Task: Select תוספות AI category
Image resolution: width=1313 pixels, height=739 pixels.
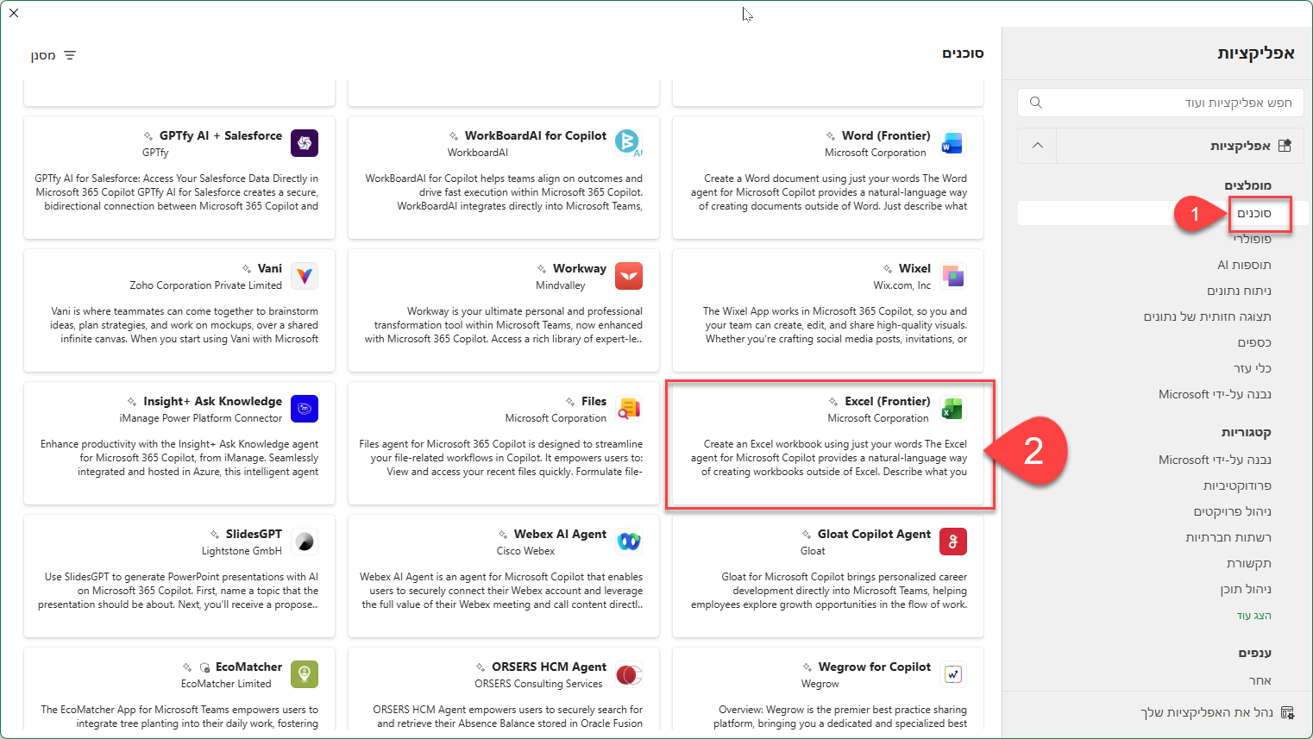Action: [1244, 265]
